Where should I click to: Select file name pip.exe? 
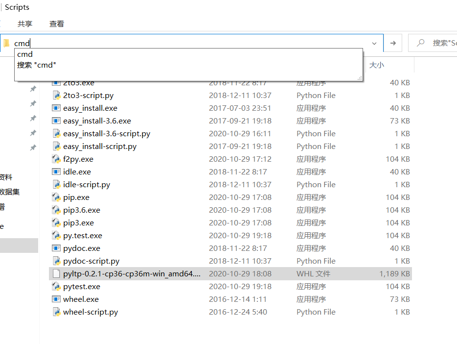pos(76,197)
